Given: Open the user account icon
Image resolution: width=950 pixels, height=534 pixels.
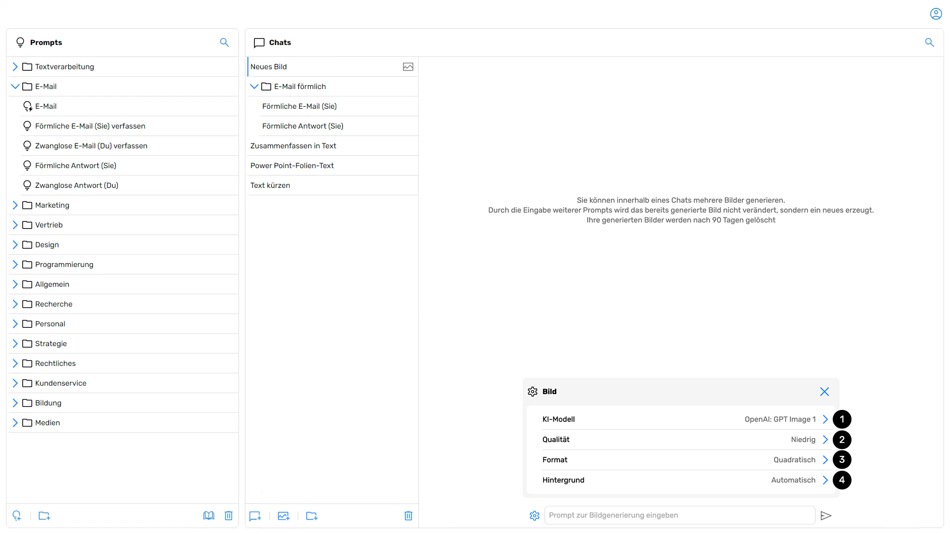Looking at the screenshot, I should 936,13.
